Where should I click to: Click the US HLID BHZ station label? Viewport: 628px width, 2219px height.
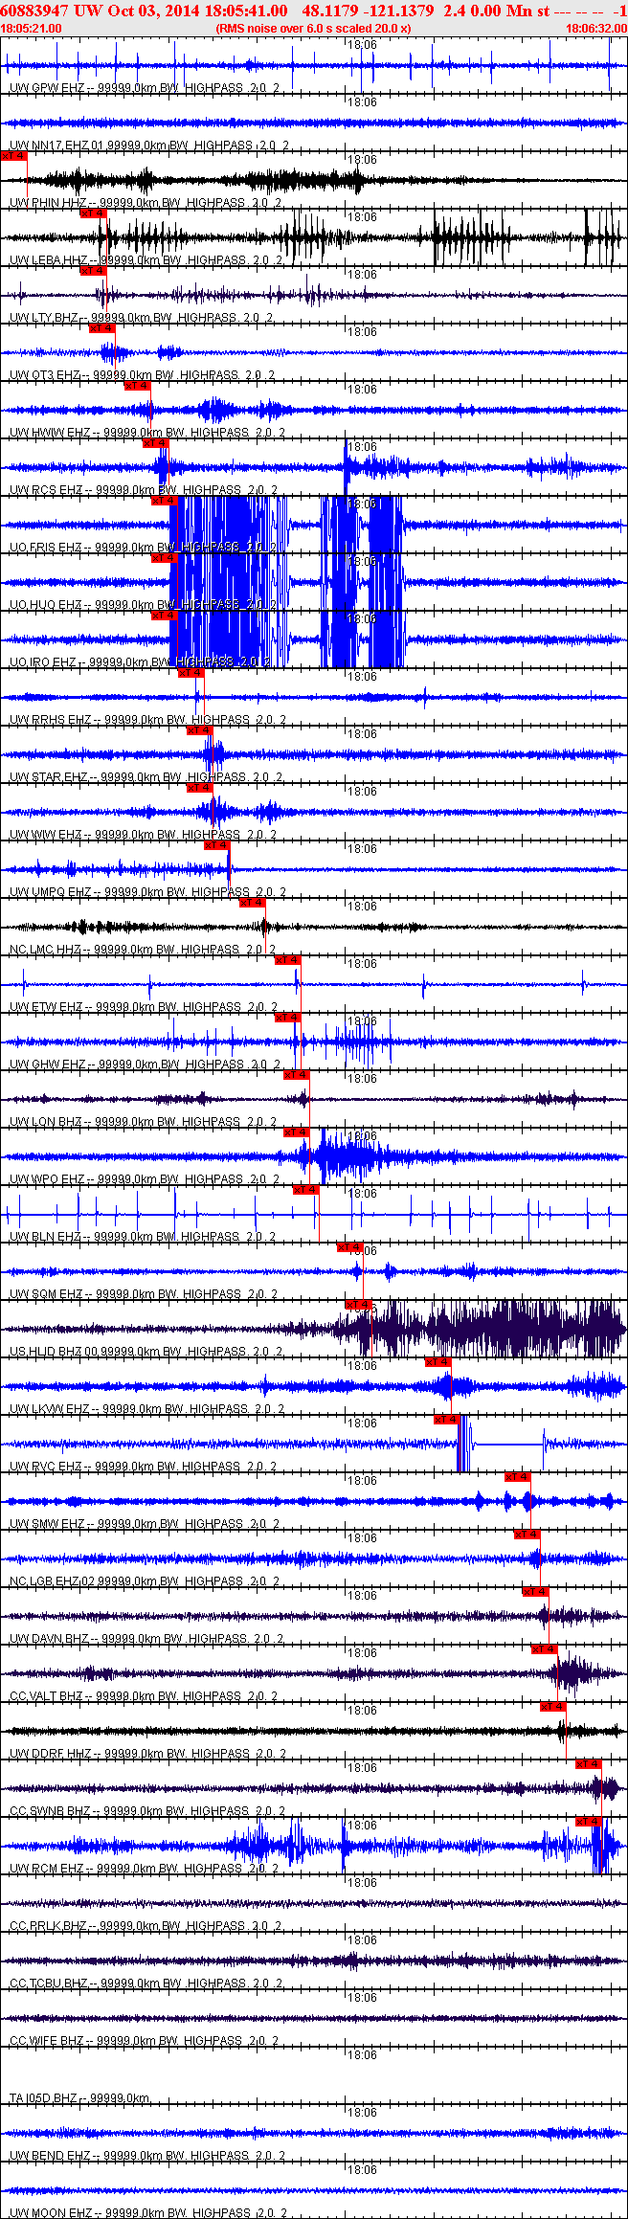146,1352
